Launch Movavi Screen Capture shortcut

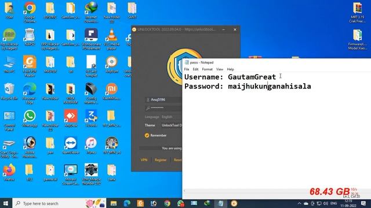pyautogui.click(x=71, y=174)
